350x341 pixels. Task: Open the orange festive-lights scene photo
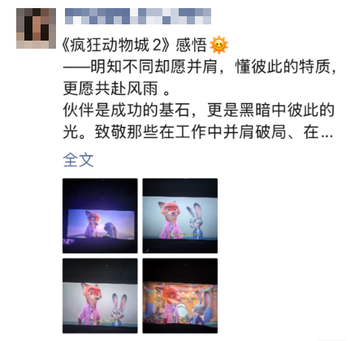[180, 296]
